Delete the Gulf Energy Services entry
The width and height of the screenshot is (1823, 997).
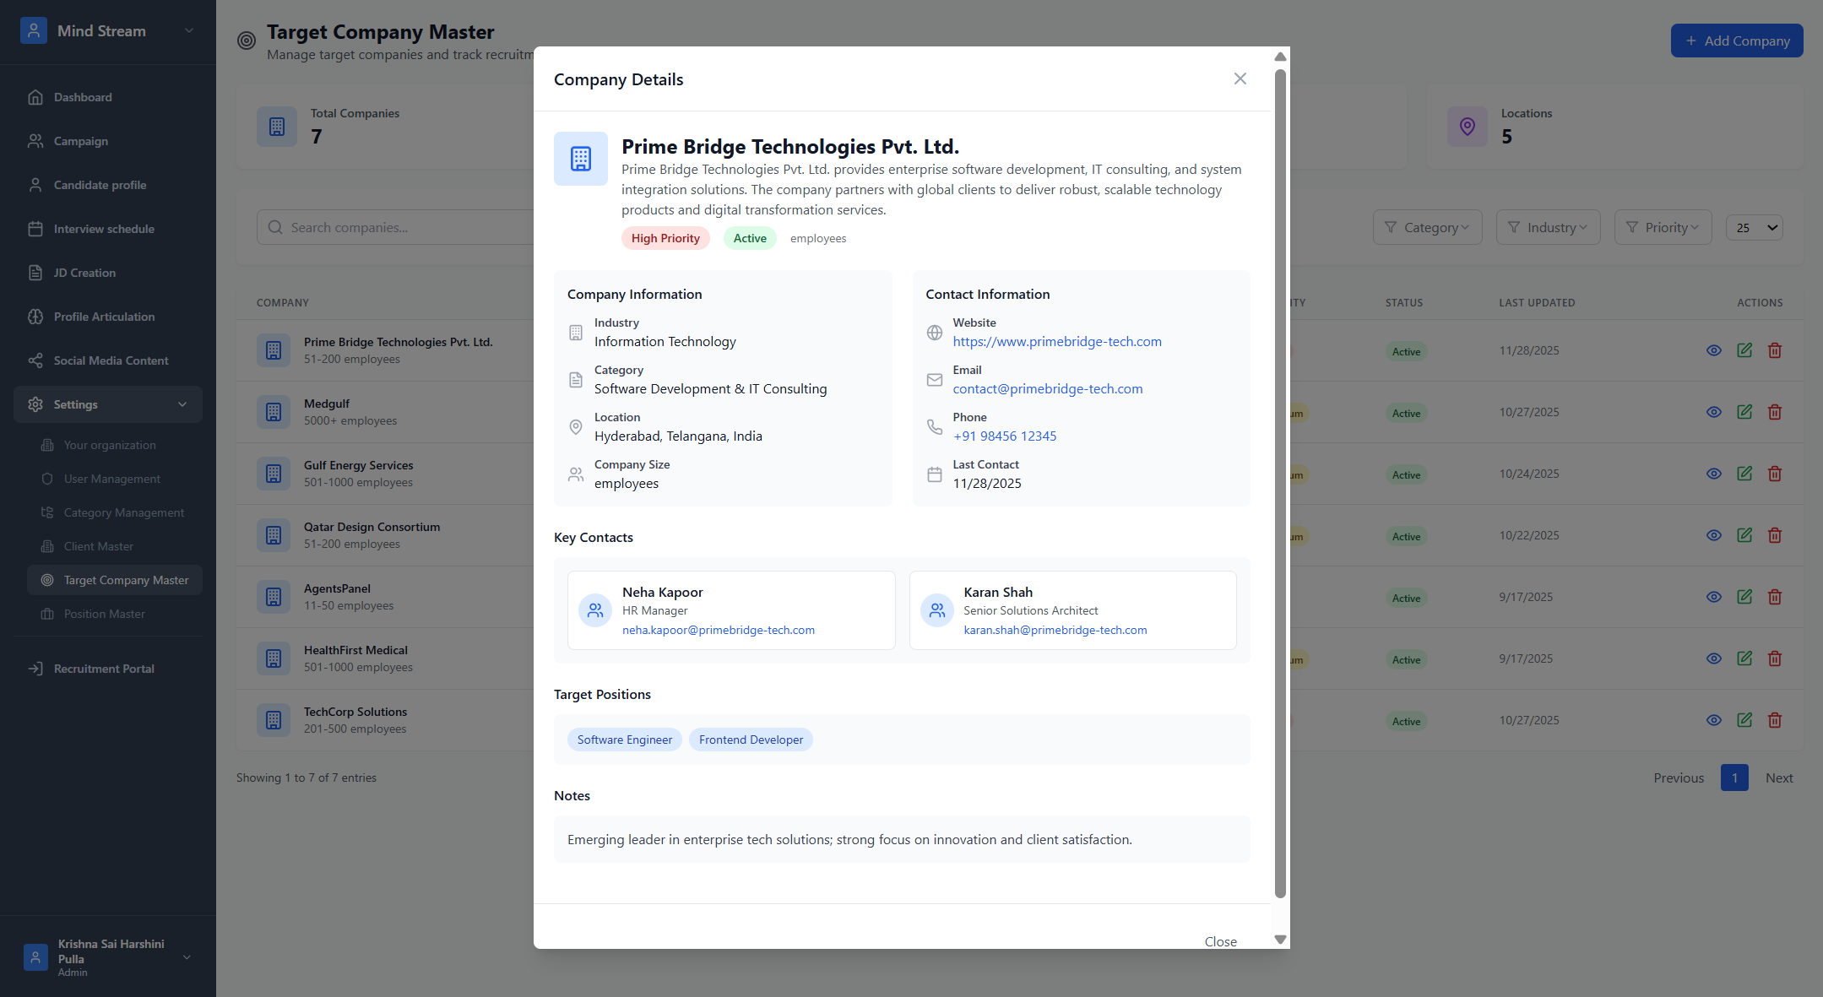click(1775, 474)
